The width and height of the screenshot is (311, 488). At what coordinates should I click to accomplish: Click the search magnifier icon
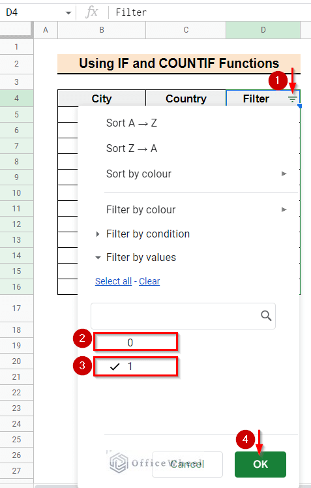click(x=266, y=316)
